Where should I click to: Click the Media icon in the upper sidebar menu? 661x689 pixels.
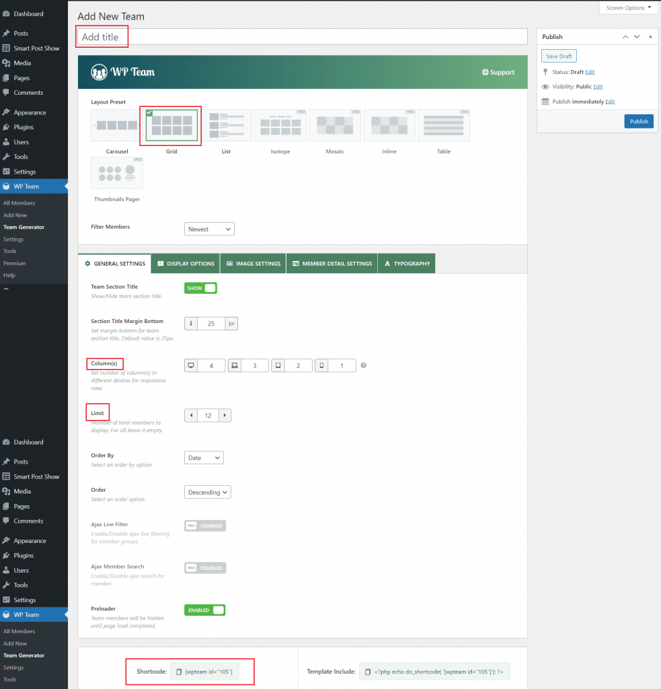pyautogui.click(x=6, y=63)
